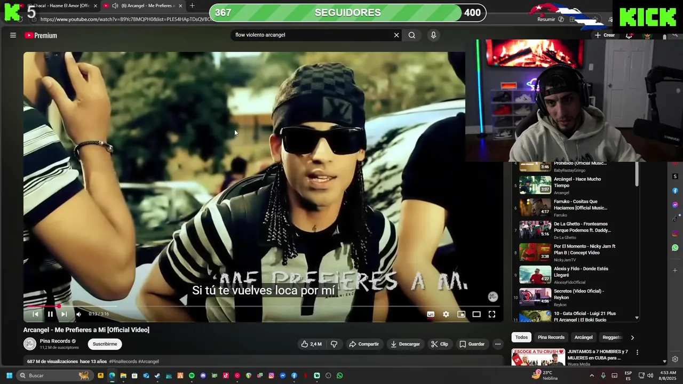The width and height of the screenshot is (683, 384).
Task: Play JUNTAMOS a 7 HOMBRES thumbnail
Action: tap(538, 357)
